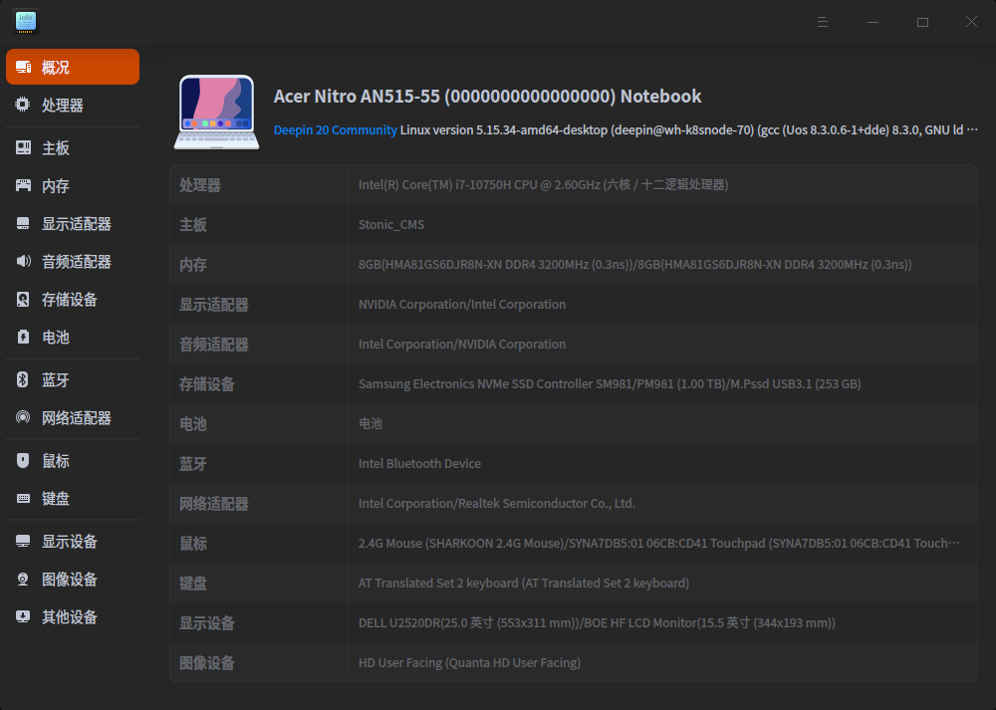
Task: Select the 键盘 keyboard icon
Action: pyautogui.click(x=24, y=498)
